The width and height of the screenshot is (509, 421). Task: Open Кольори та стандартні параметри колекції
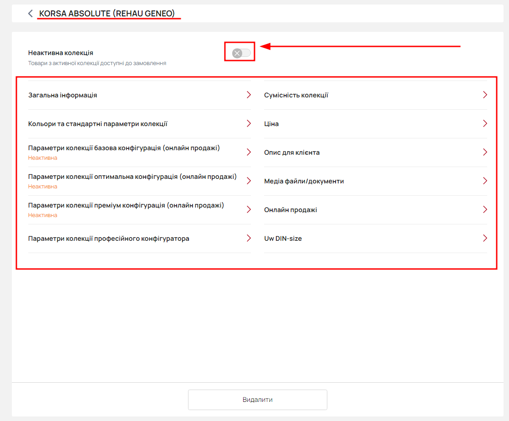(140, 124)
